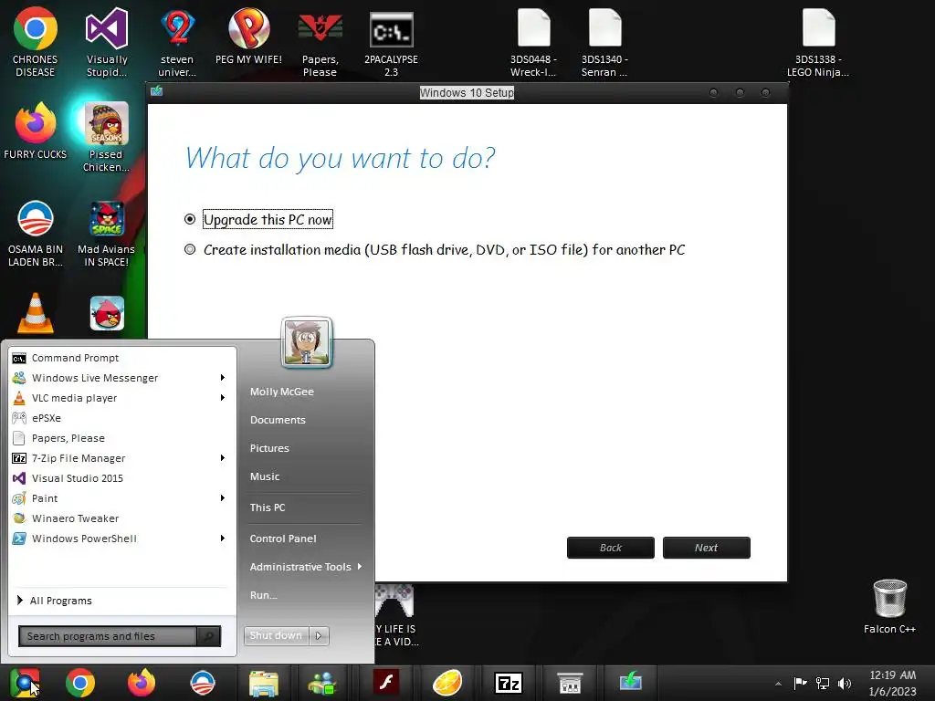Click the Start button on the taskbar
This screenshot has width=935, height=701.
coord(25,683)
